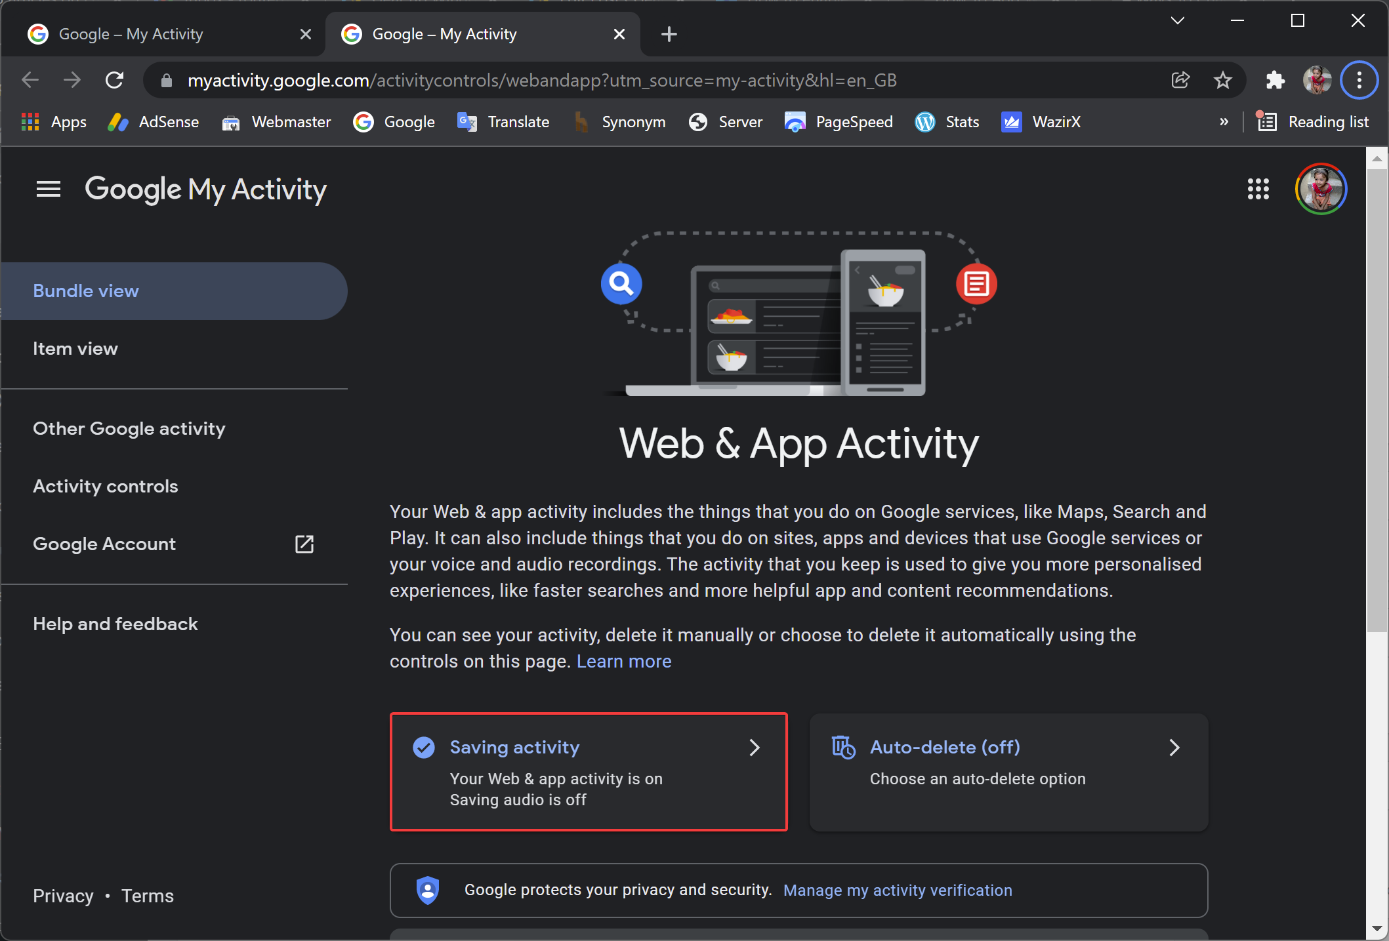Image resolution: width=1389 pixels, height=941 pixels.
Task: Open the Apps bookmark shortcut
Action: (54, 122)
